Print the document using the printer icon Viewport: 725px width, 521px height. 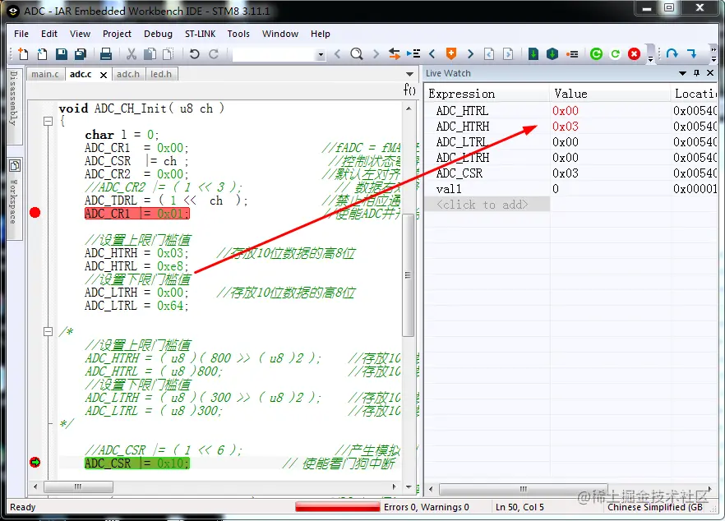[x=106, y=54]
